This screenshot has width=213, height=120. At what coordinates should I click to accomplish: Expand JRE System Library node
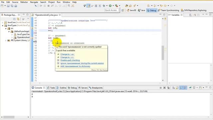pyautogui.click(x=6, y=40)
